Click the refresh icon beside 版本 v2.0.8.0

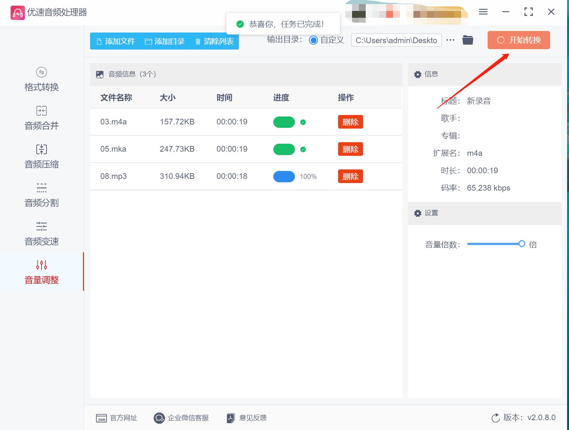(x=496, y=418)
